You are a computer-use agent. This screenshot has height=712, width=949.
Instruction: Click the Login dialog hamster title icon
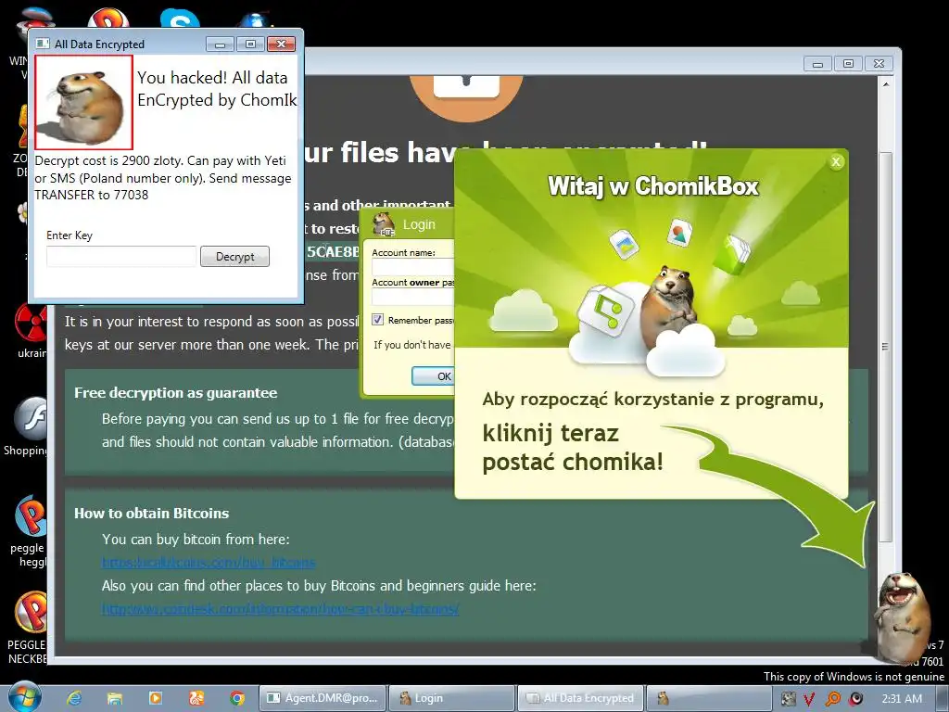[384, 224]
